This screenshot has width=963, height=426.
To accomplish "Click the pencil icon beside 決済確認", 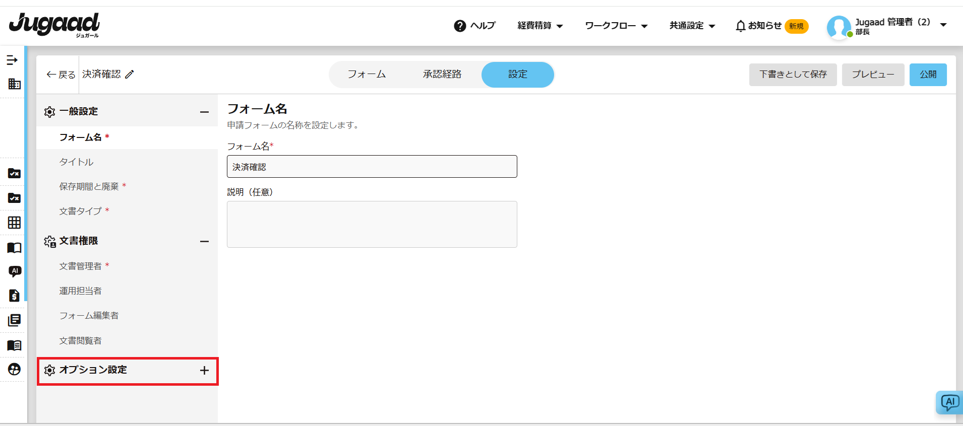I will click(130, 75).
